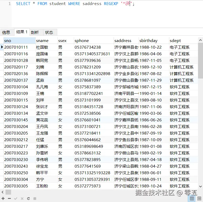Image resolution: width=203 pixels, height=202 pixels.
Task: Click the stop square icon
Action: coord(35,199)
